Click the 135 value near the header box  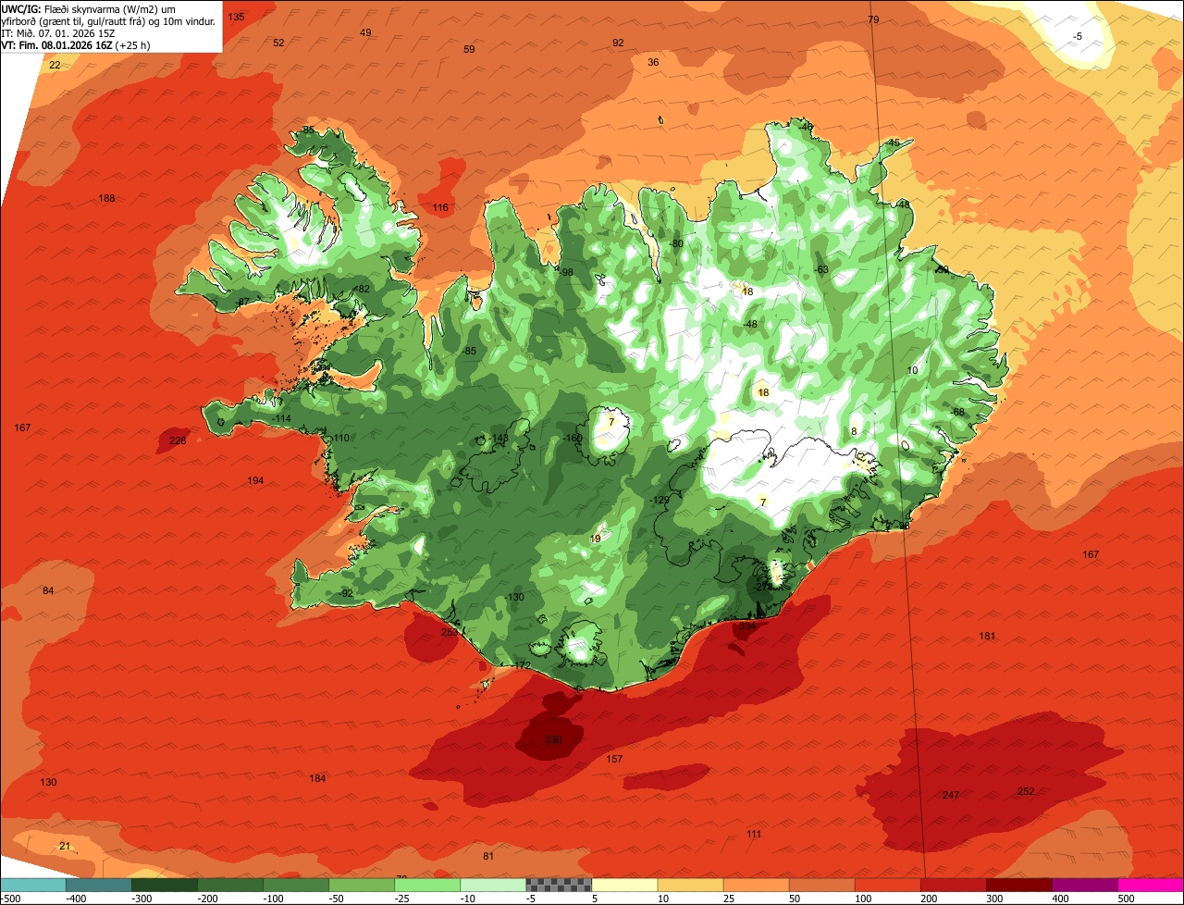pos(237,17)
